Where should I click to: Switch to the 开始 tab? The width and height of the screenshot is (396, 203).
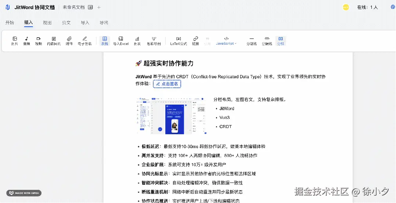click(10, 23)
